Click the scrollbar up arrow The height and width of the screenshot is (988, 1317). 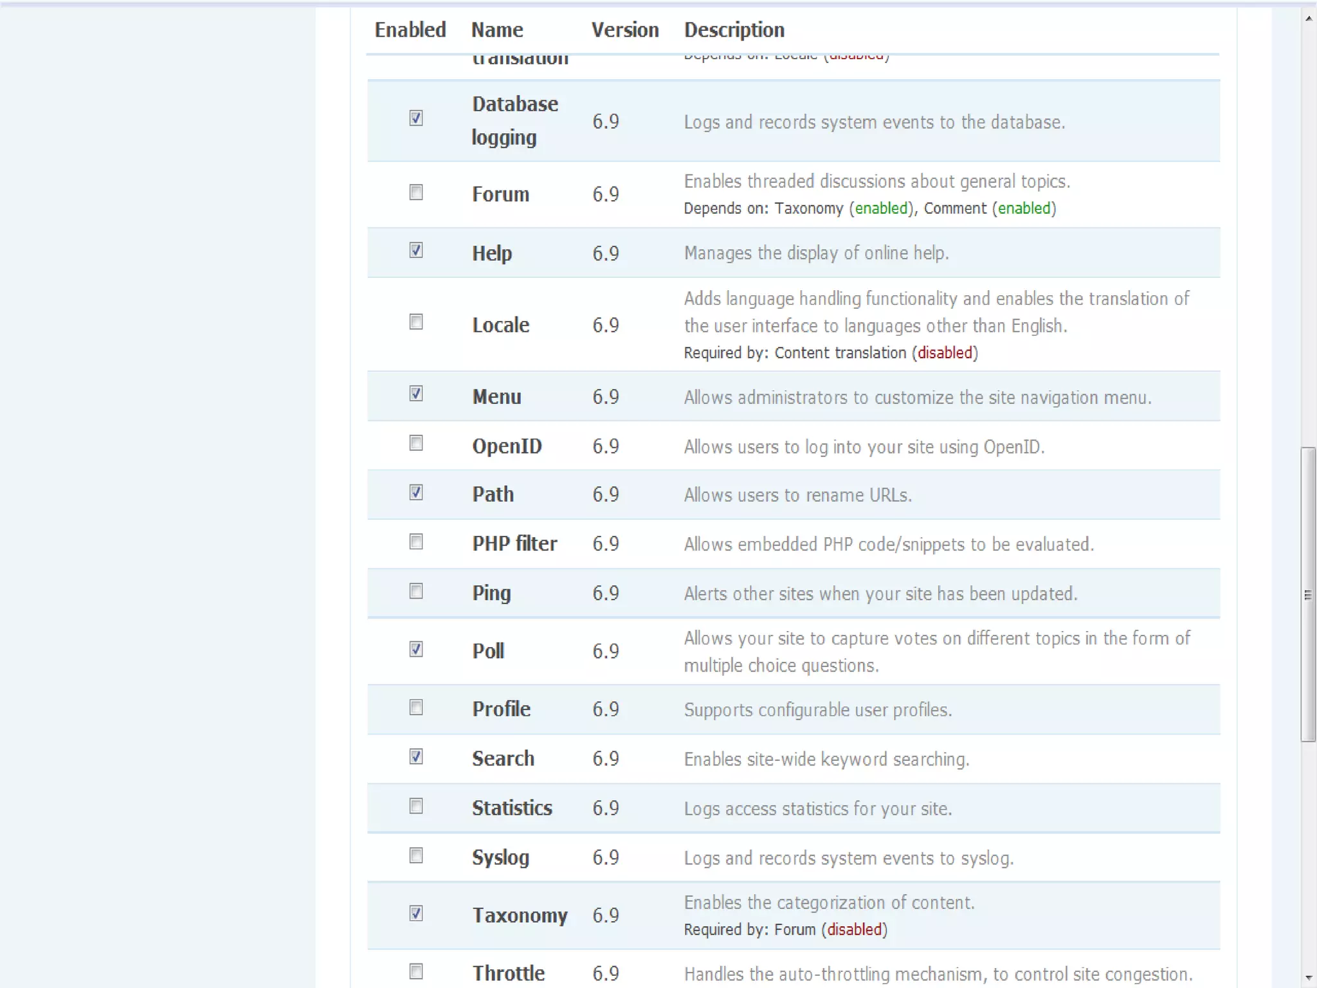click(1308, 18)
